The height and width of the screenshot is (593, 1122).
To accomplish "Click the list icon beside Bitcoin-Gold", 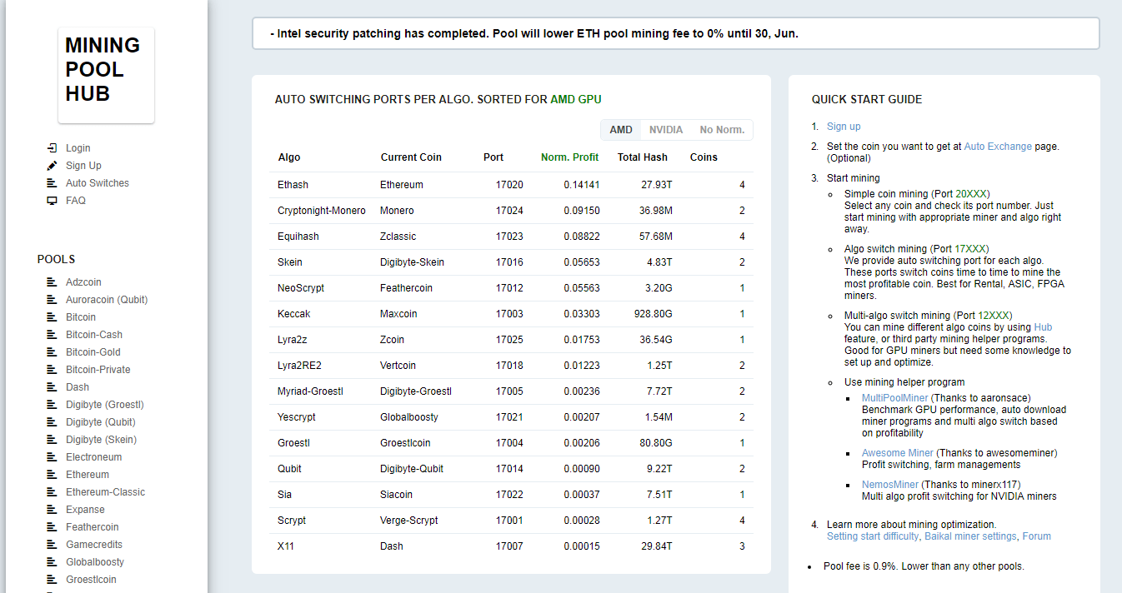I will (x=52, y=352).
